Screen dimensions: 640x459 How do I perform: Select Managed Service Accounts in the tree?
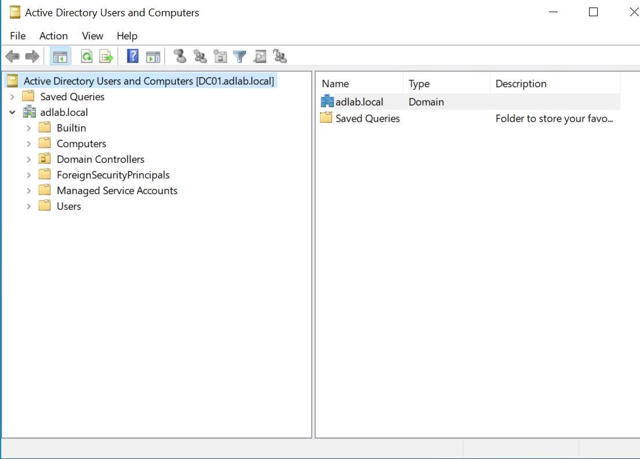(117, 191)
